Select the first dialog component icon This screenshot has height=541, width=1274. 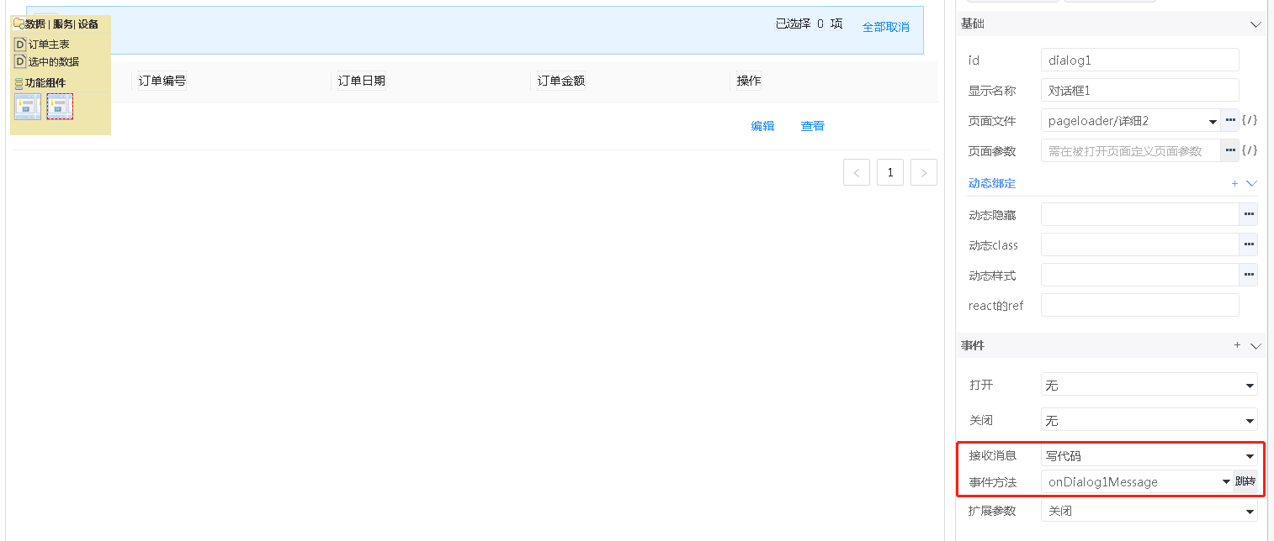[x=27, y=107]
